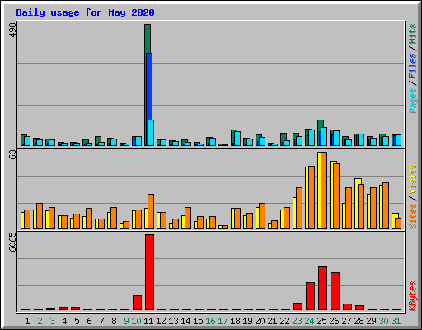Click day label 31 on the axis
The width and height of the screenshot is (422, 330).
pyautogui.click(x=396, y=321)
